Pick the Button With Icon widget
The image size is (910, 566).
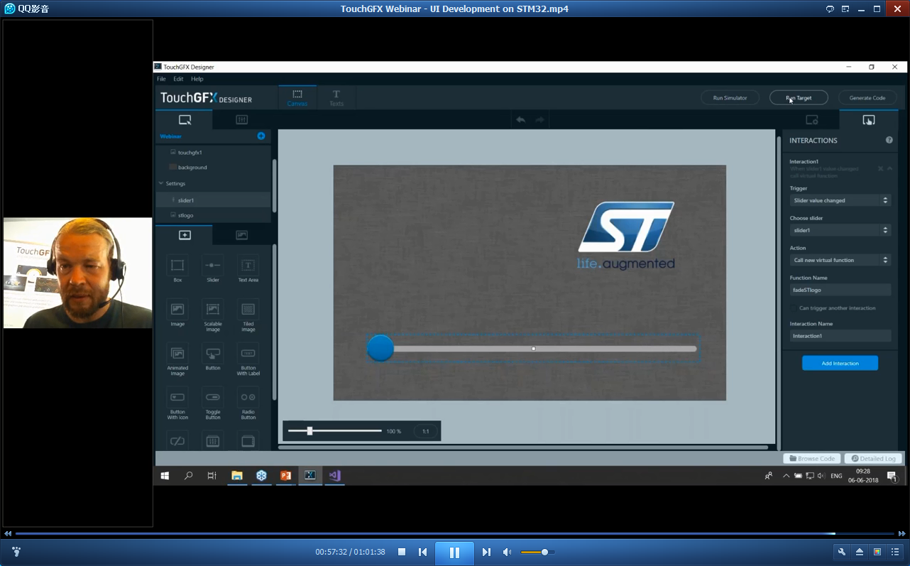(x=177, y=403)
